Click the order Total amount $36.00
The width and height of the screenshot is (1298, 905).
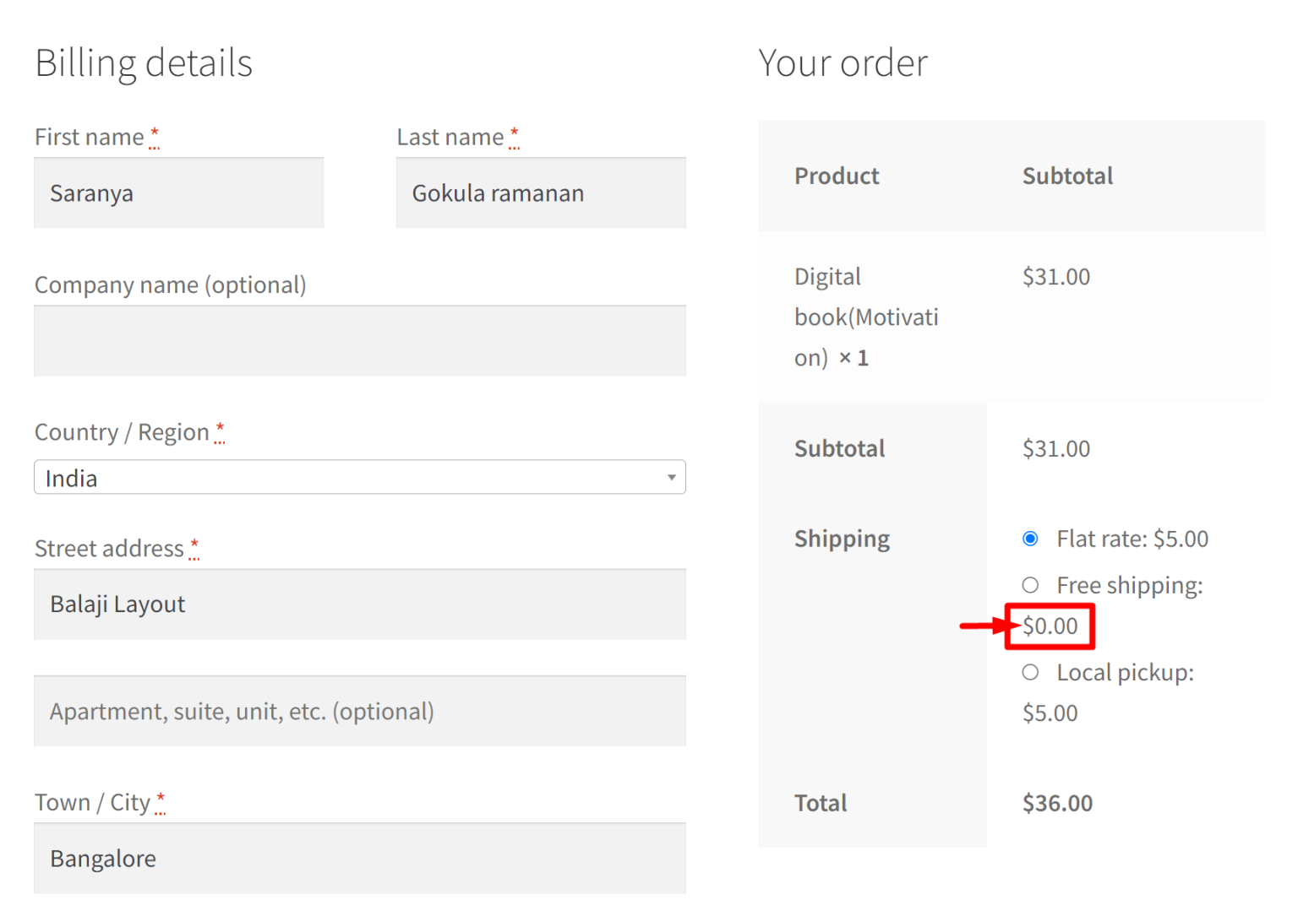[1056, 803]
